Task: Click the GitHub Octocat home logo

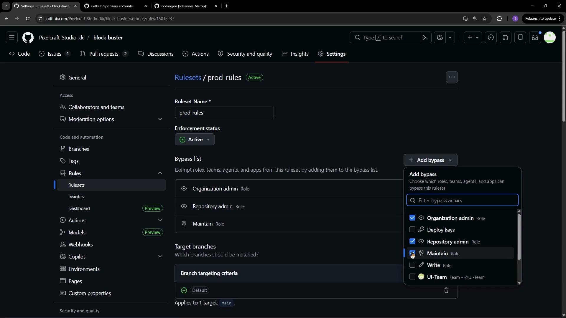Action: (28, 38)
